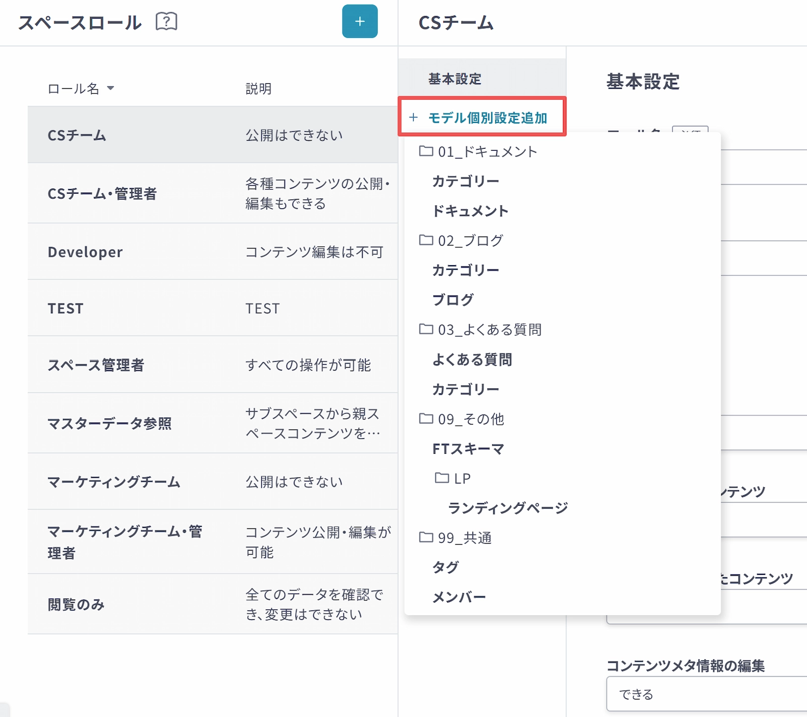Image resolution: width=807 pixels, height=717 pixels.
Task: Click the 03_よくある質問 folder icon
Action: tap(426, 329)
